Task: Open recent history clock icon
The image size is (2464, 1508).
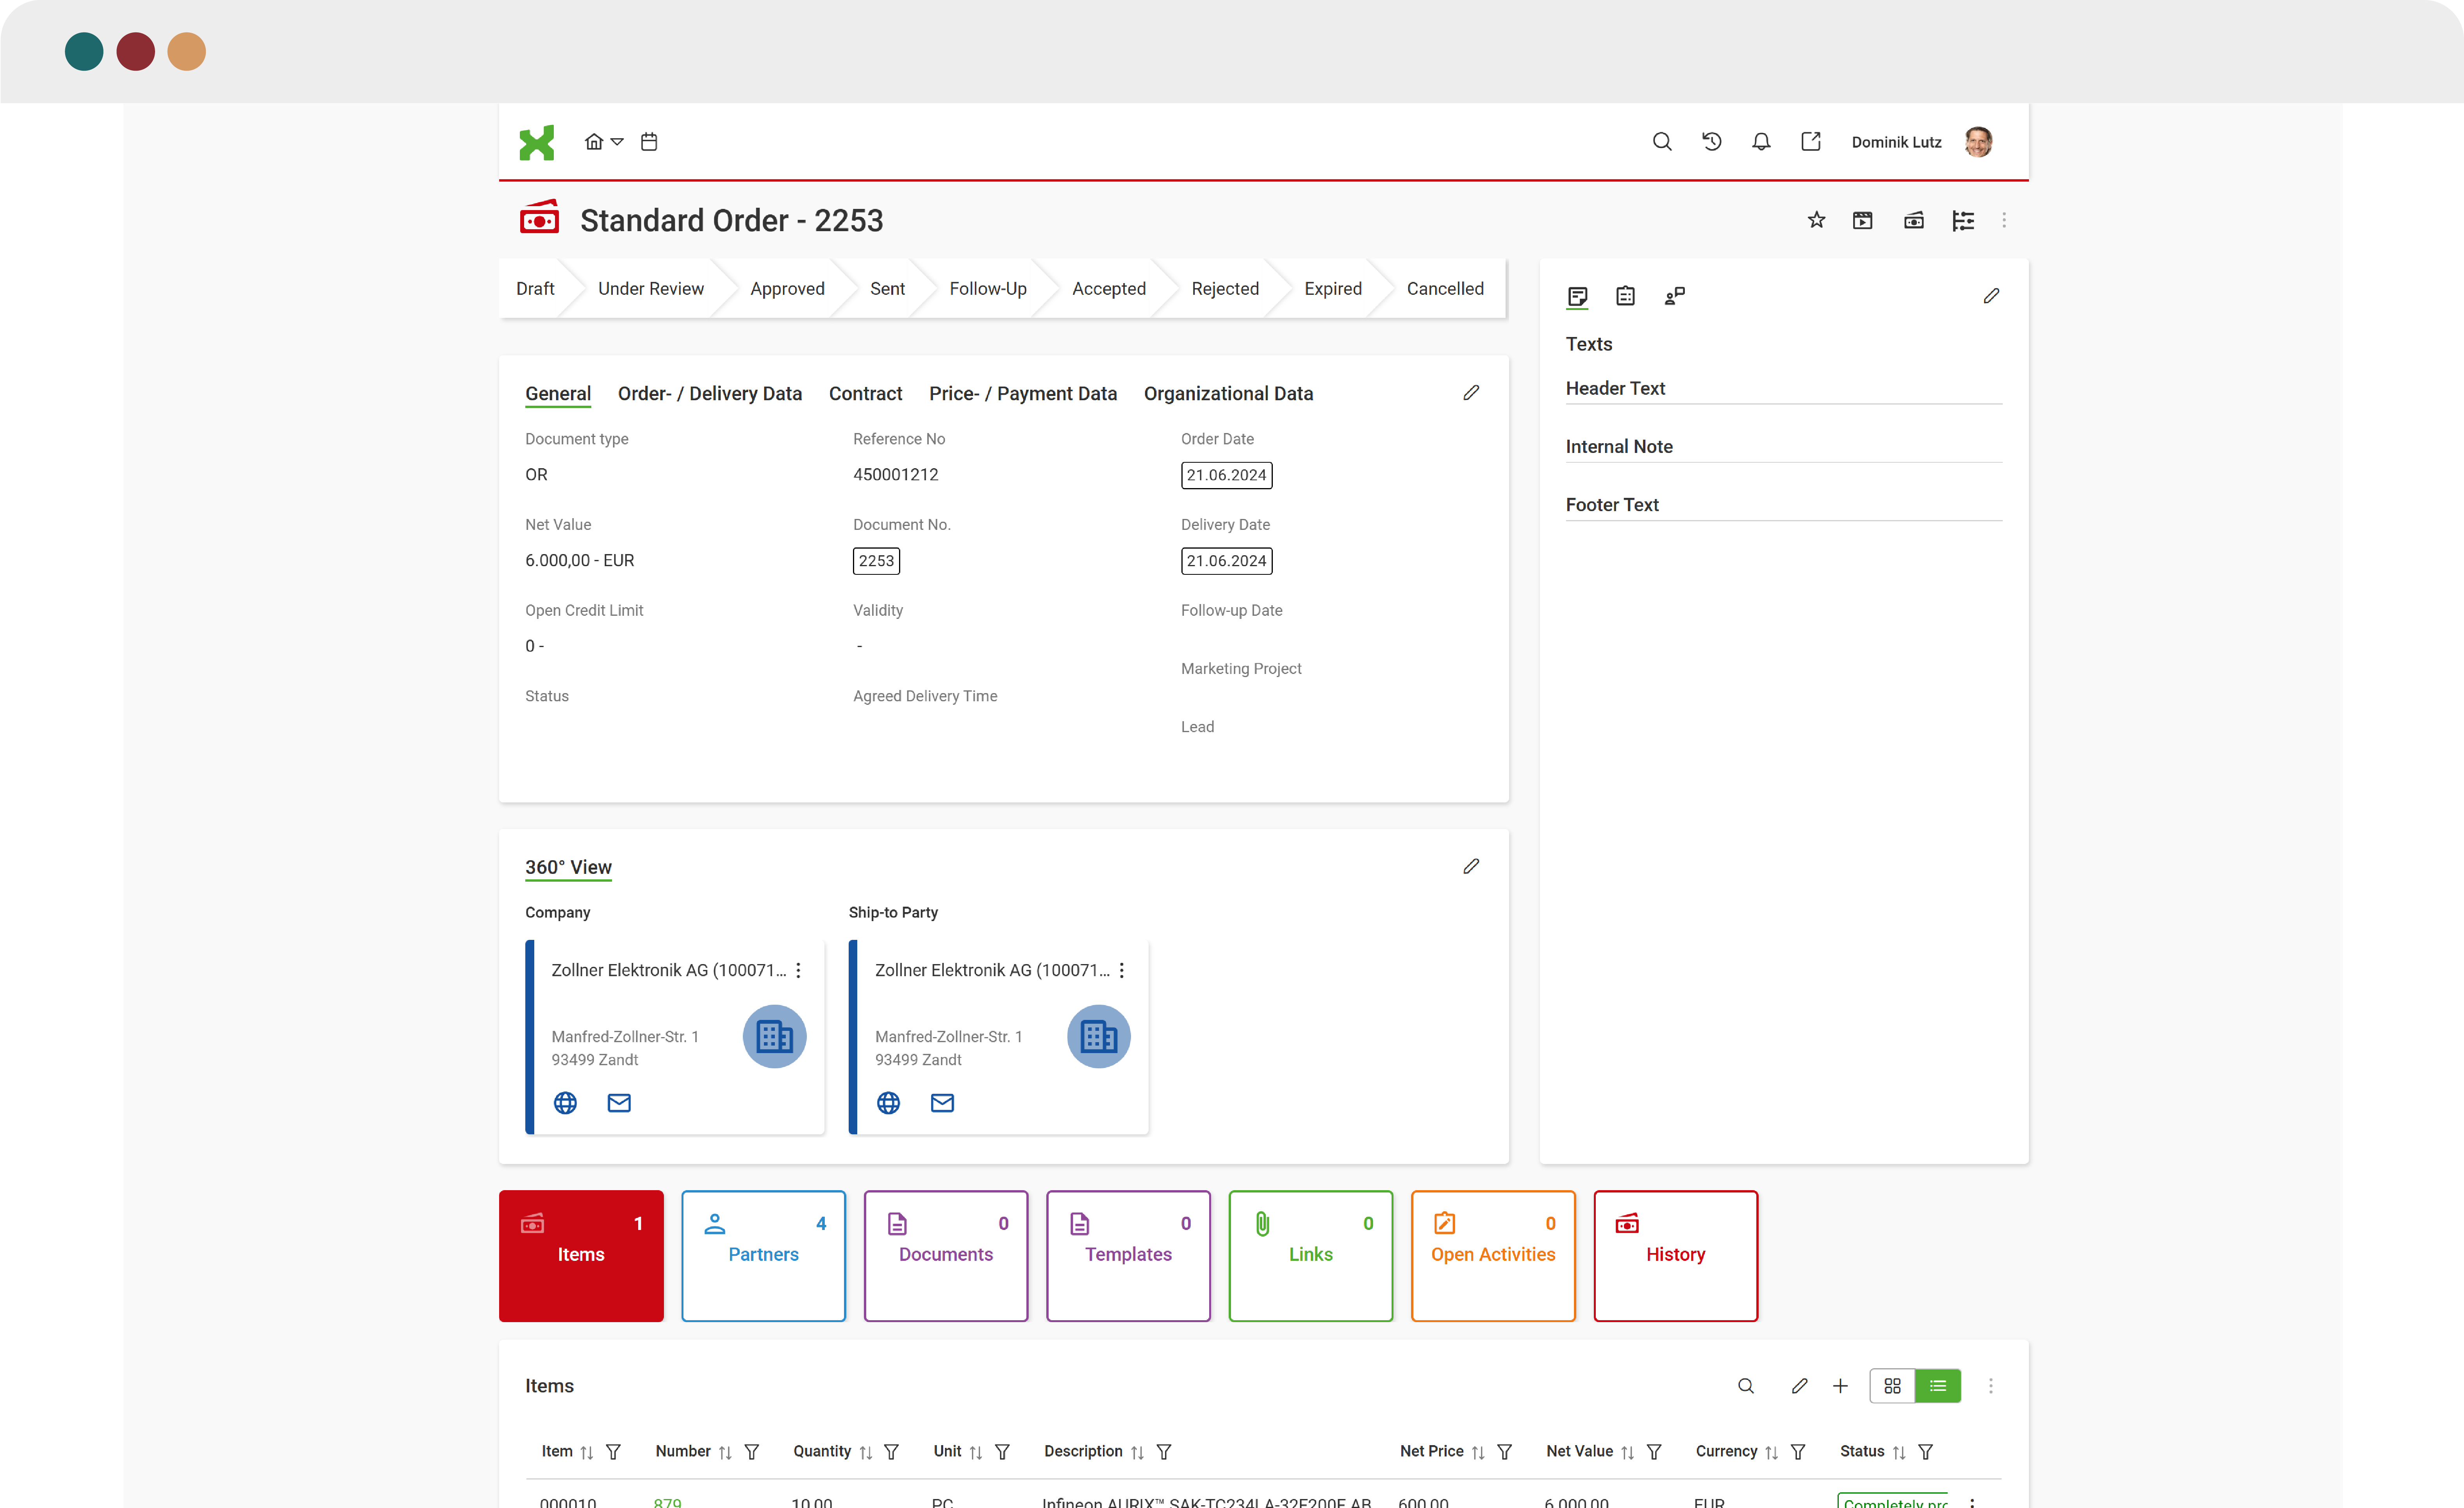Action: coord(1712,142)
